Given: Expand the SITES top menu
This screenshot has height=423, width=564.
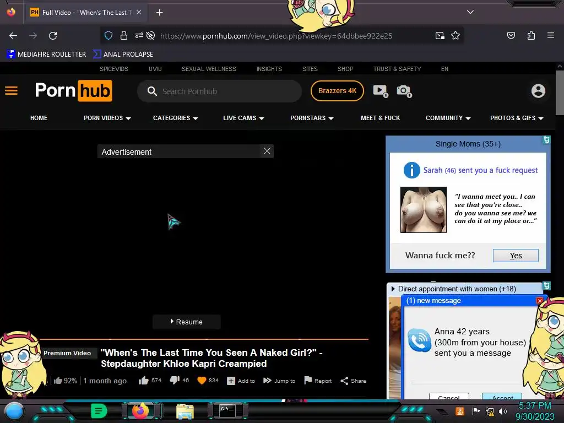Looking at the screenshot, I should pyautogui.click(x=310, y=69).
